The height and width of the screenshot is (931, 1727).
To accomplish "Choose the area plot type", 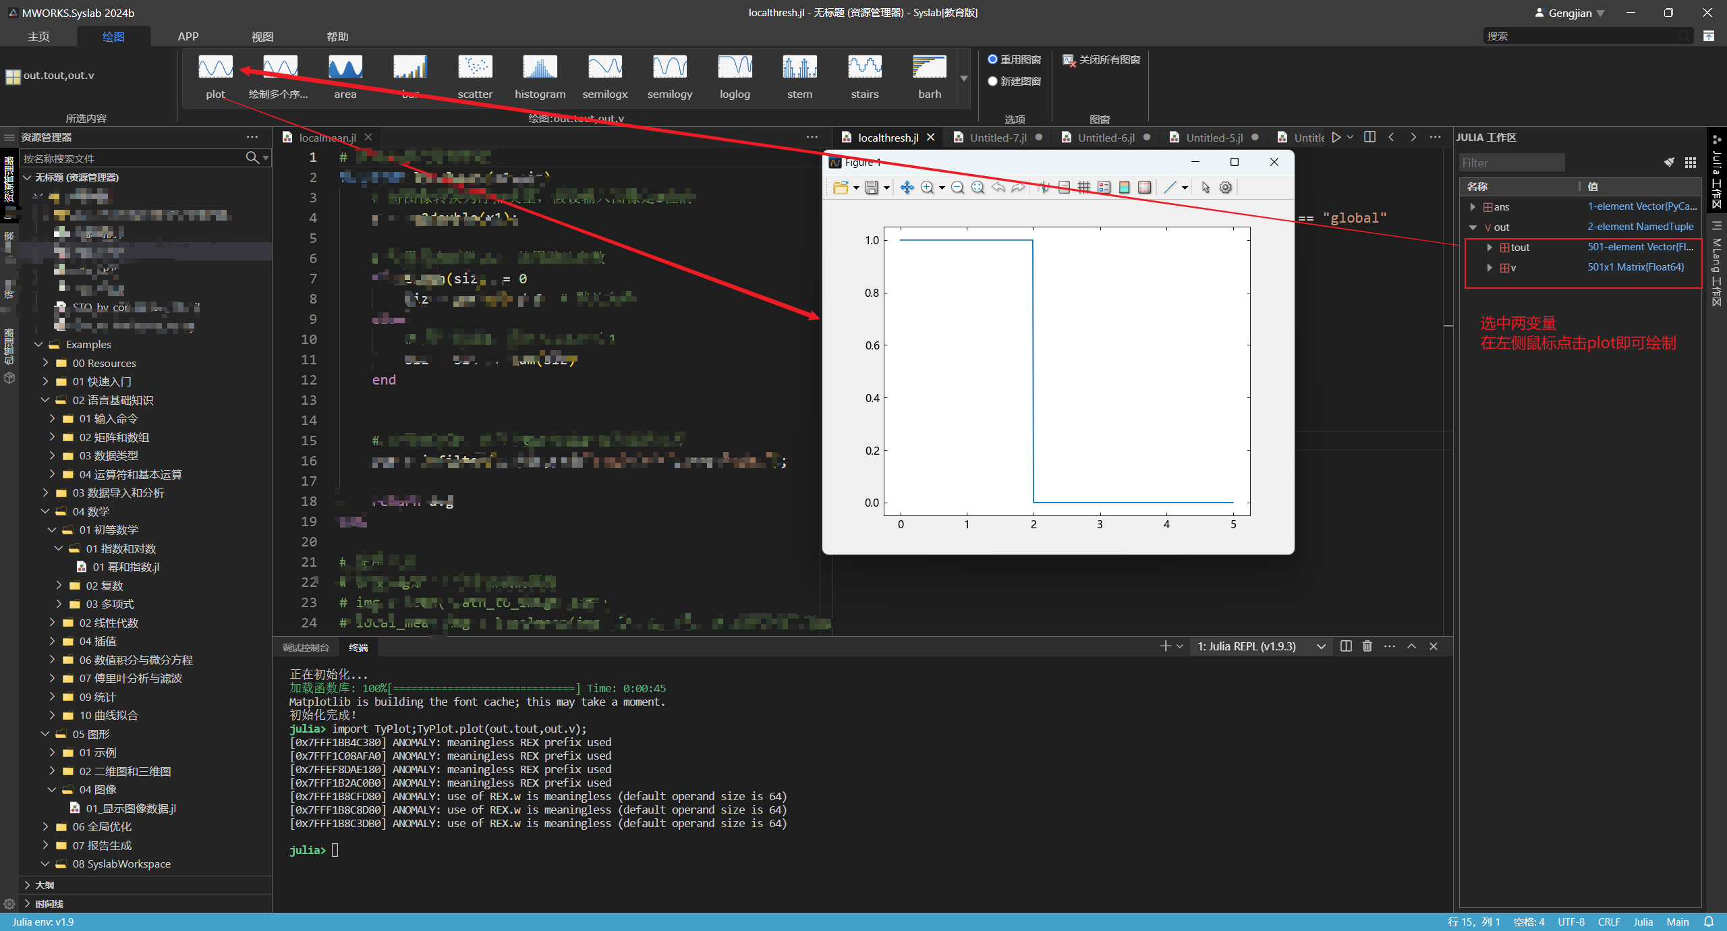I will (345, 67).
